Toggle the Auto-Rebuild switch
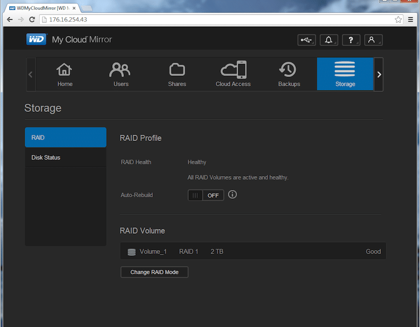 (206, 195)
